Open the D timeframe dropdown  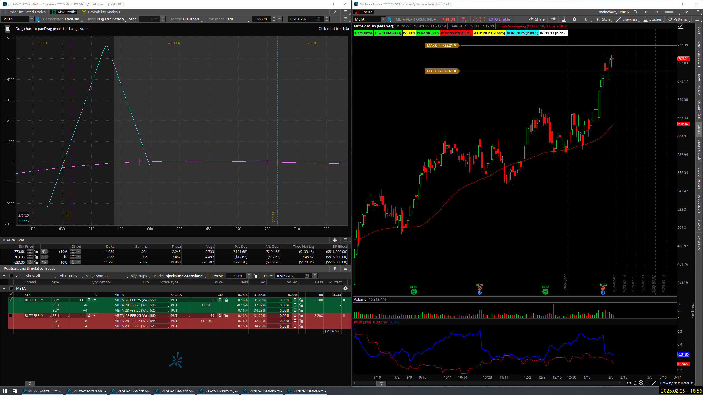point(587,19)
